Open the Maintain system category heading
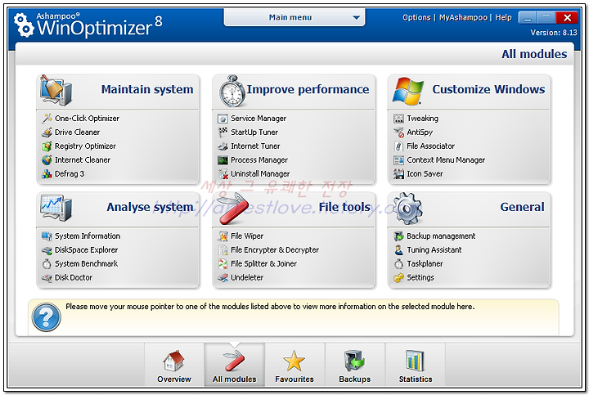Screen dimensions: 589x395 [147, 89]
